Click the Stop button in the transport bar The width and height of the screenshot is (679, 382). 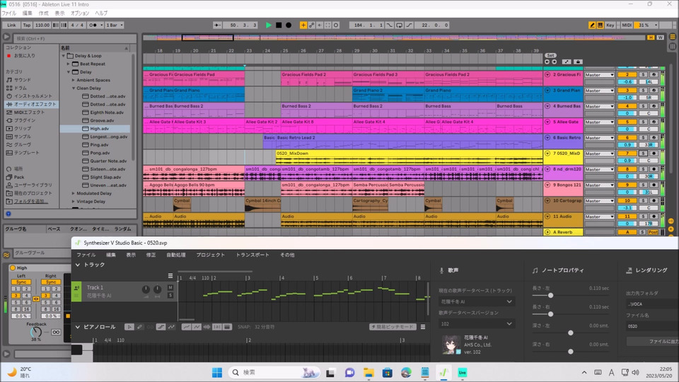[279, 25]
